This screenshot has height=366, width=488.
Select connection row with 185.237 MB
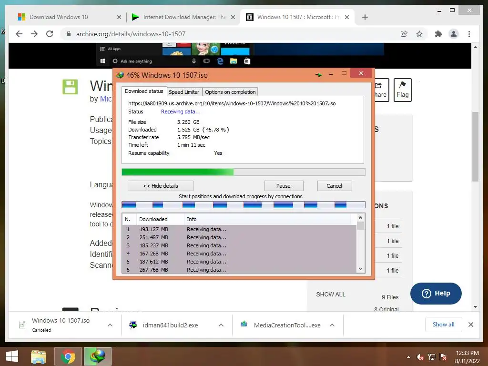coord(239,245)
